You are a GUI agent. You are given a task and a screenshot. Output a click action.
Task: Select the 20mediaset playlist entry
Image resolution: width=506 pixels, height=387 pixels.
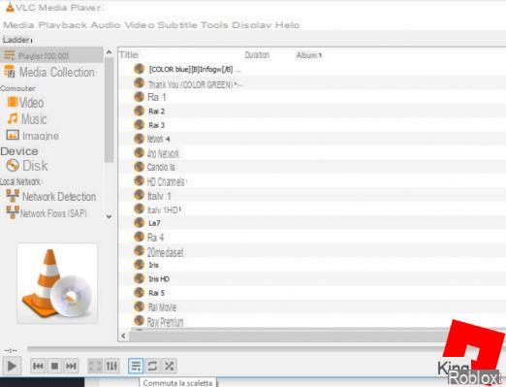coord(166,252)
